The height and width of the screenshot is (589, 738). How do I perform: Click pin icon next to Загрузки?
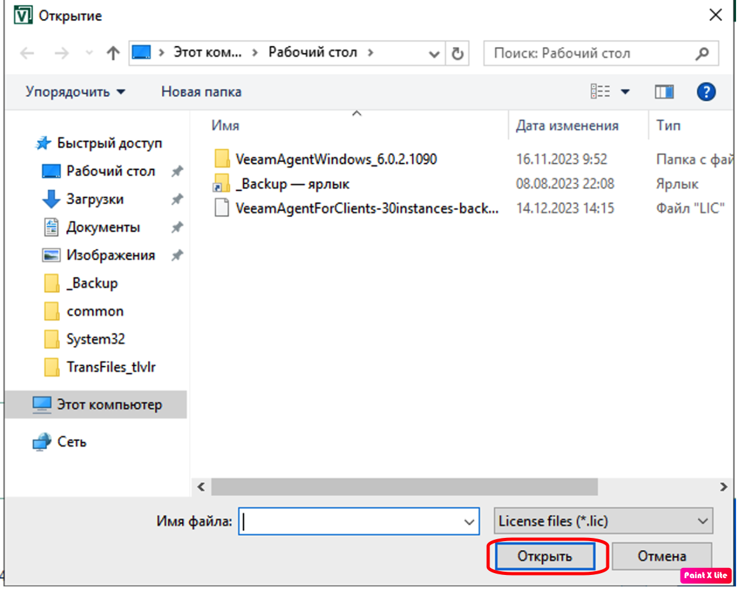(x=177, y=199)
